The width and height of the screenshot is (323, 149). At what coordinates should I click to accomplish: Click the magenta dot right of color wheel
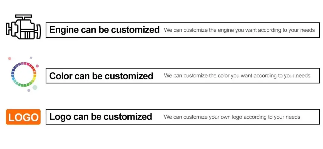[x=37, y=66]
